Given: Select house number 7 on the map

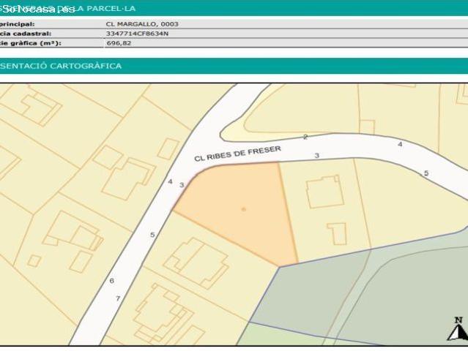Looking at the screenshot, I should coord(118,298).
